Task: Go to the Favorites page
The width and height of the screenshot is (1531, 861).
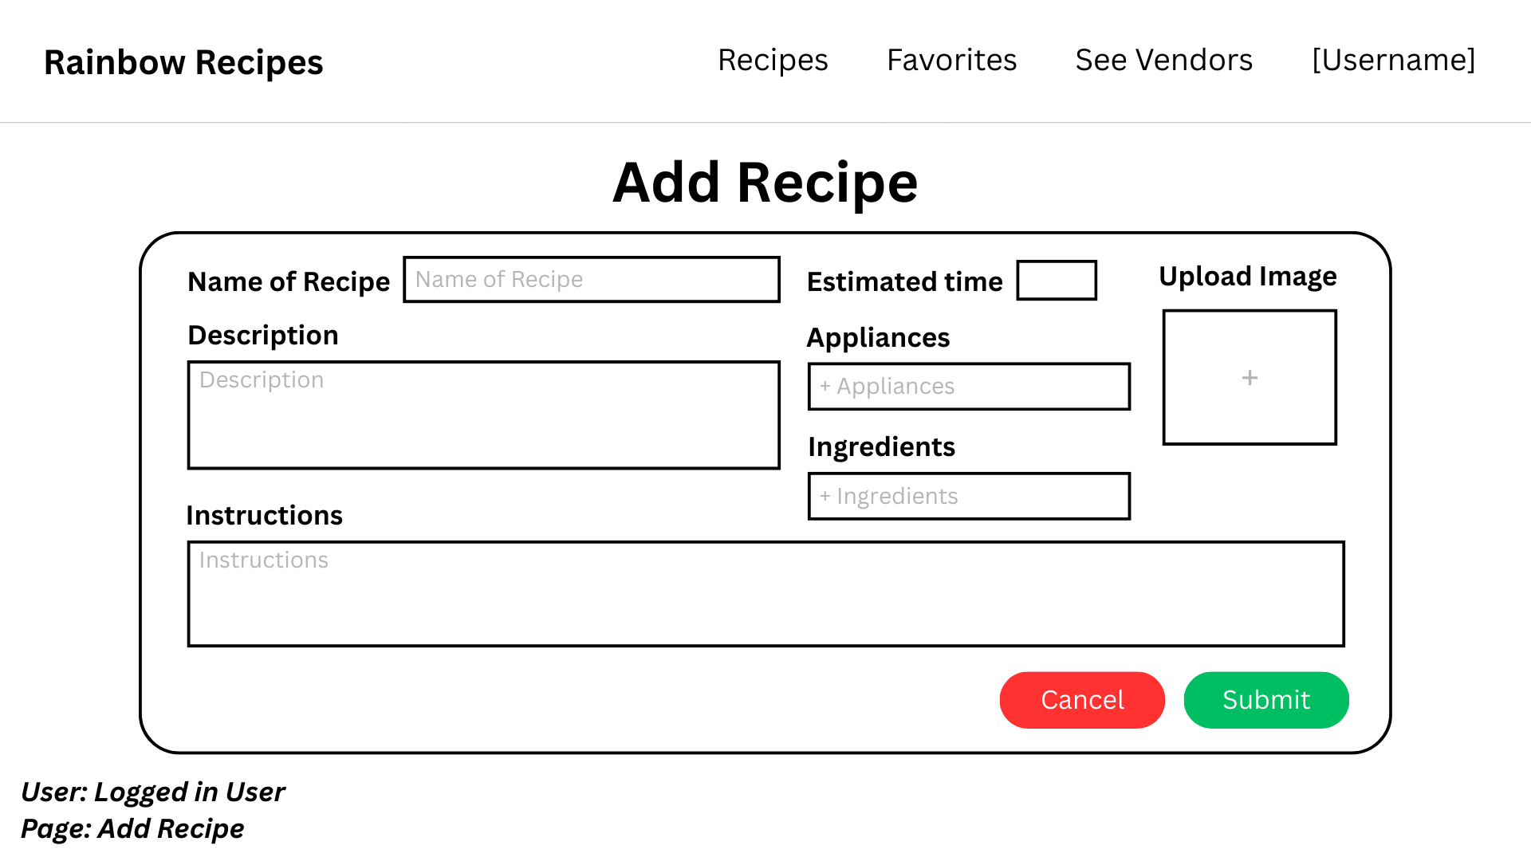Action: coord(951,61)
